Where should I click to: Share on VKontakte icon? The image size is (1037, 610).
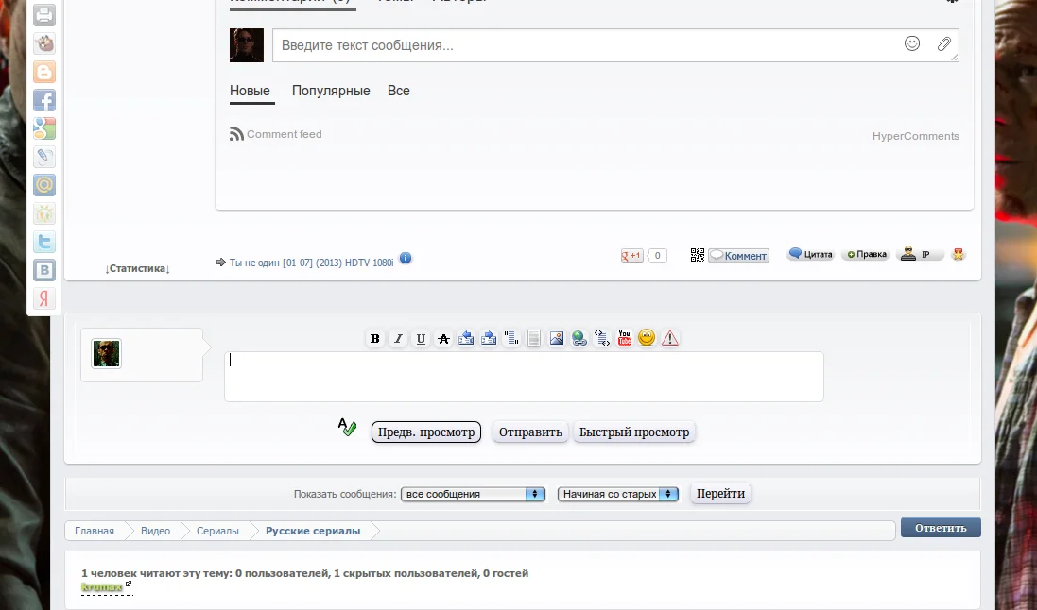[x=44, y=270]
